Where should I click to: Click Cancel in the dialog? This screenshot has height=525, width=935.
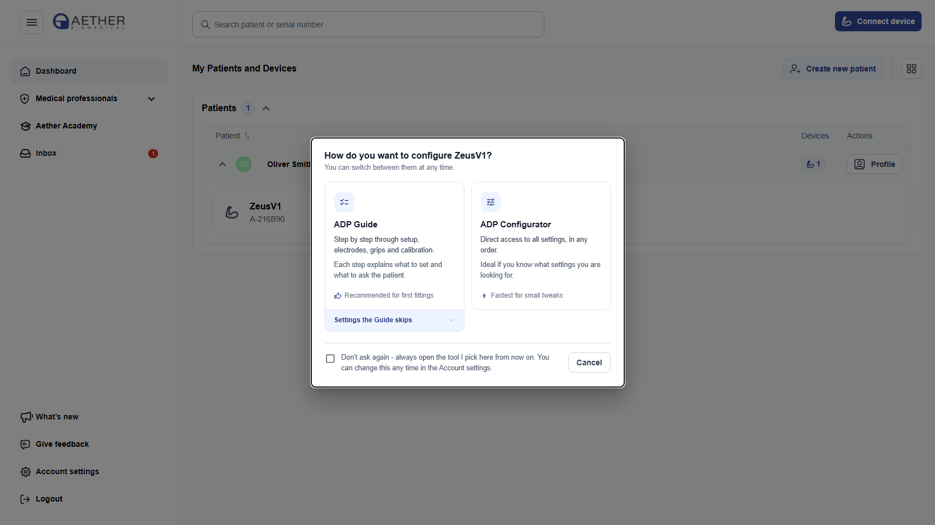click(589, 362)
